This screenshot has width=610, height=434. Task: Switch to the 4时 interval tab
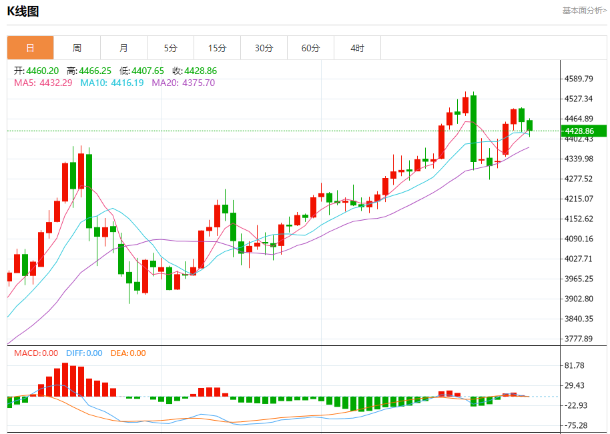(357, 48)
